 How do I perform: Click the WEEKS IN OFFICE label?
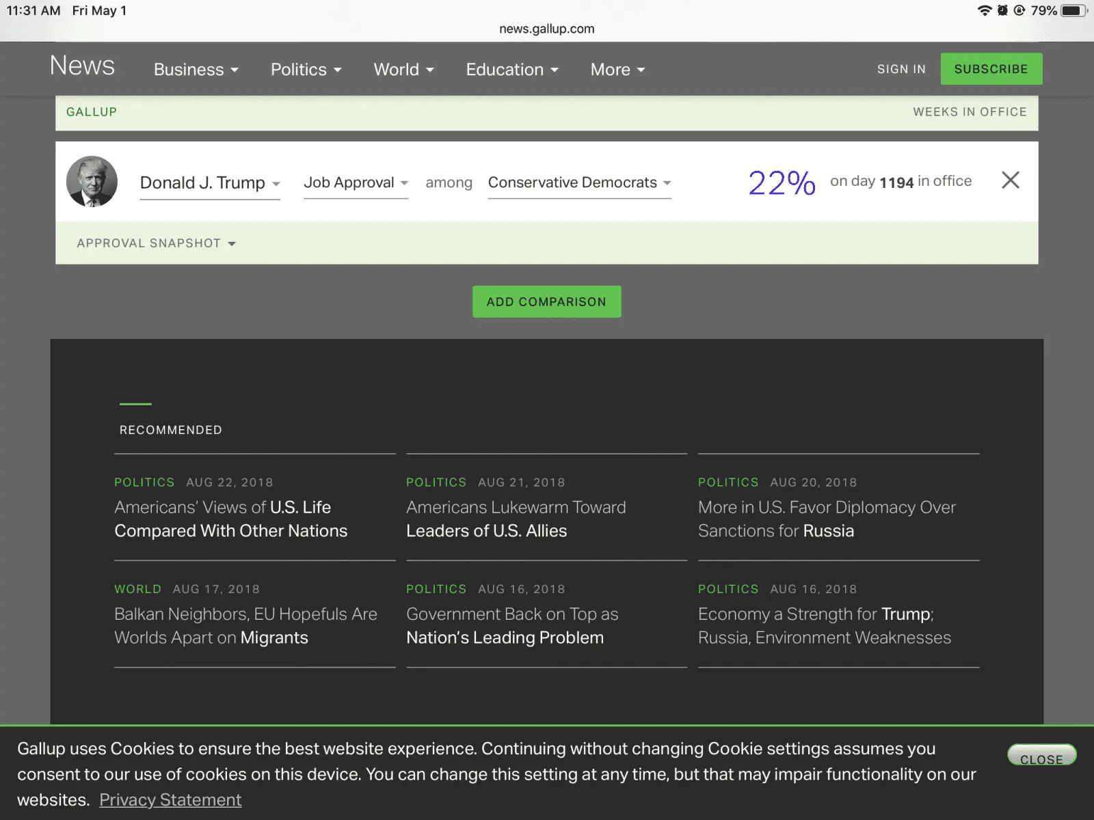click(x=970, y=112)
